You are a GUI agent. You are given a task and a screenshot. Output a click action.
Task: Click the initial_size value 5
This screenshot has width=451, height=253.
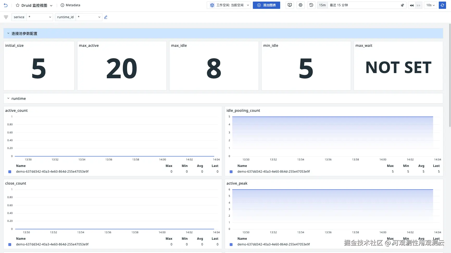39,69
